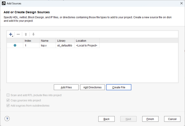Click the Add Files button

(x=66, y=87)
